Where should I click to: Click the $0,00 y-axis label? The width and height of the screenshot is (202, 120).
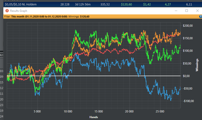point(186,76)
